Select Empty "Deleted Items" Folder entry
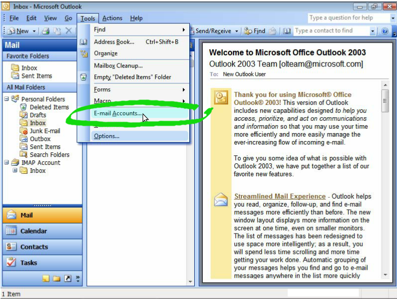The image size is (397, 299). [x=140, y=77]
